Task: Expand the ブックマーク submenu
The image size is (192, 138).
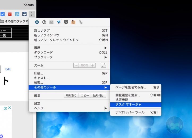Action: 69,57
